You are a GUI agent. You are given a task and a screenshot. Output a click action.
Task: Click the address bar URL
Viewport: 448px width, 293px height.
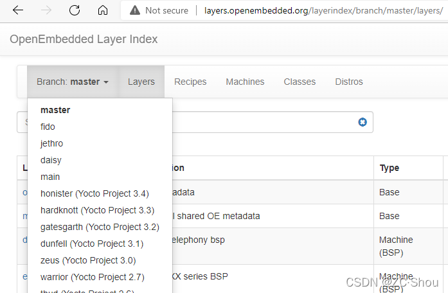[323, 10]
